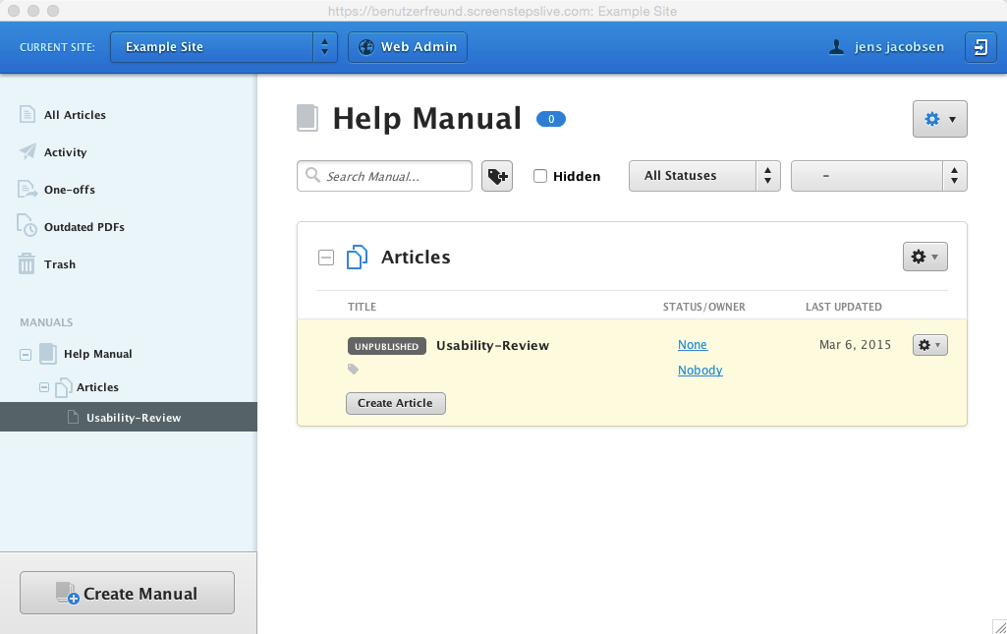The image size is (1007, 634).
Task: Click the user profile silhouette icon
Action: coord(836,47)
